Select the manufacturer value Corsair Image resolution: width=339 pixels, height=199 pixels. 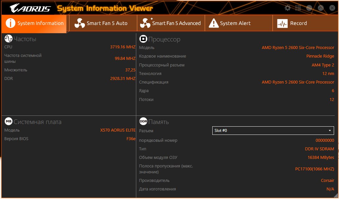[x=327, y=181]
